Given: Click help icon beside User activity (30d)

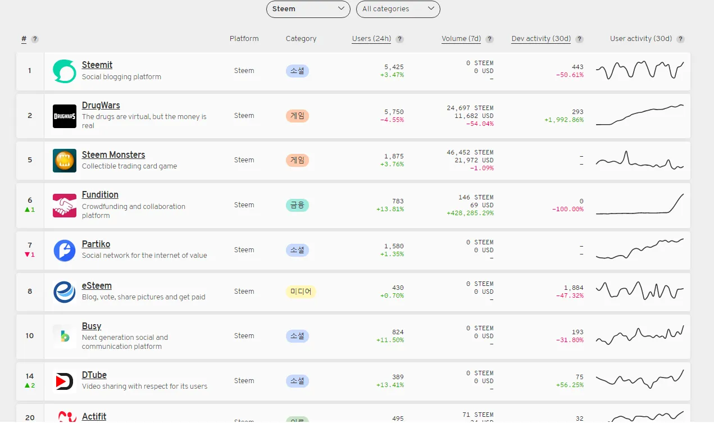Looking at the screenshot, I should (680, 39).
